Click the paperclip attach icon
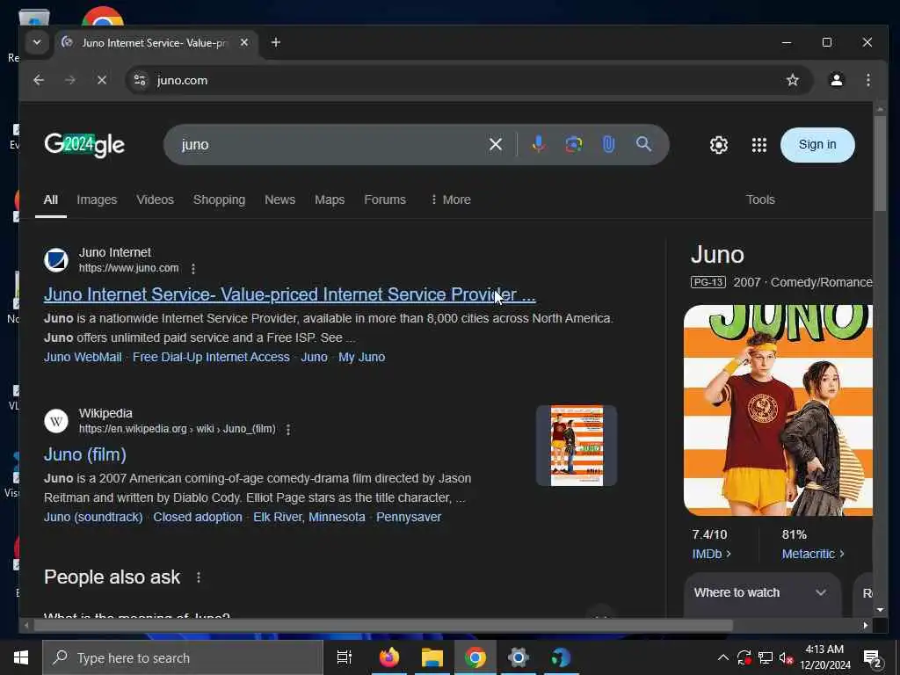 pyautogui.click(x=608, y=144)
